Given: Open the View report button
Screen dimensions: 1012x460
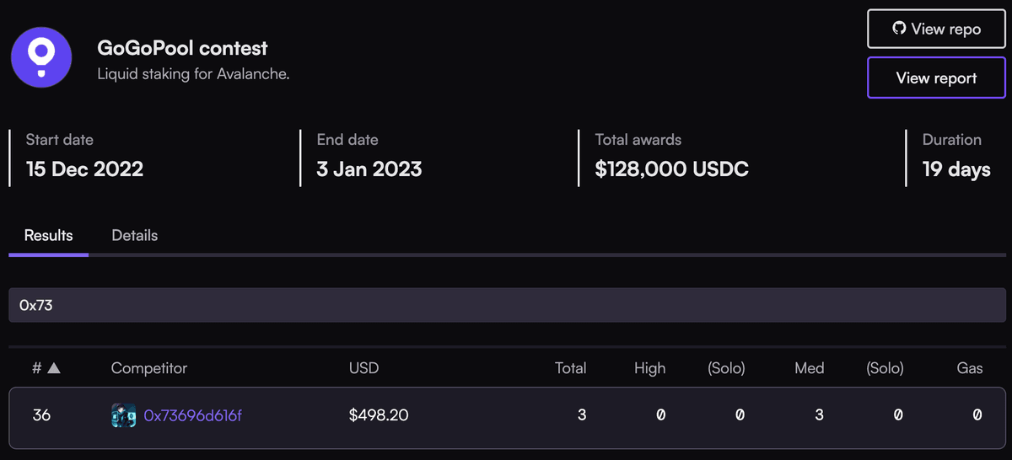Looking at the screenshot, I should 936,78.
